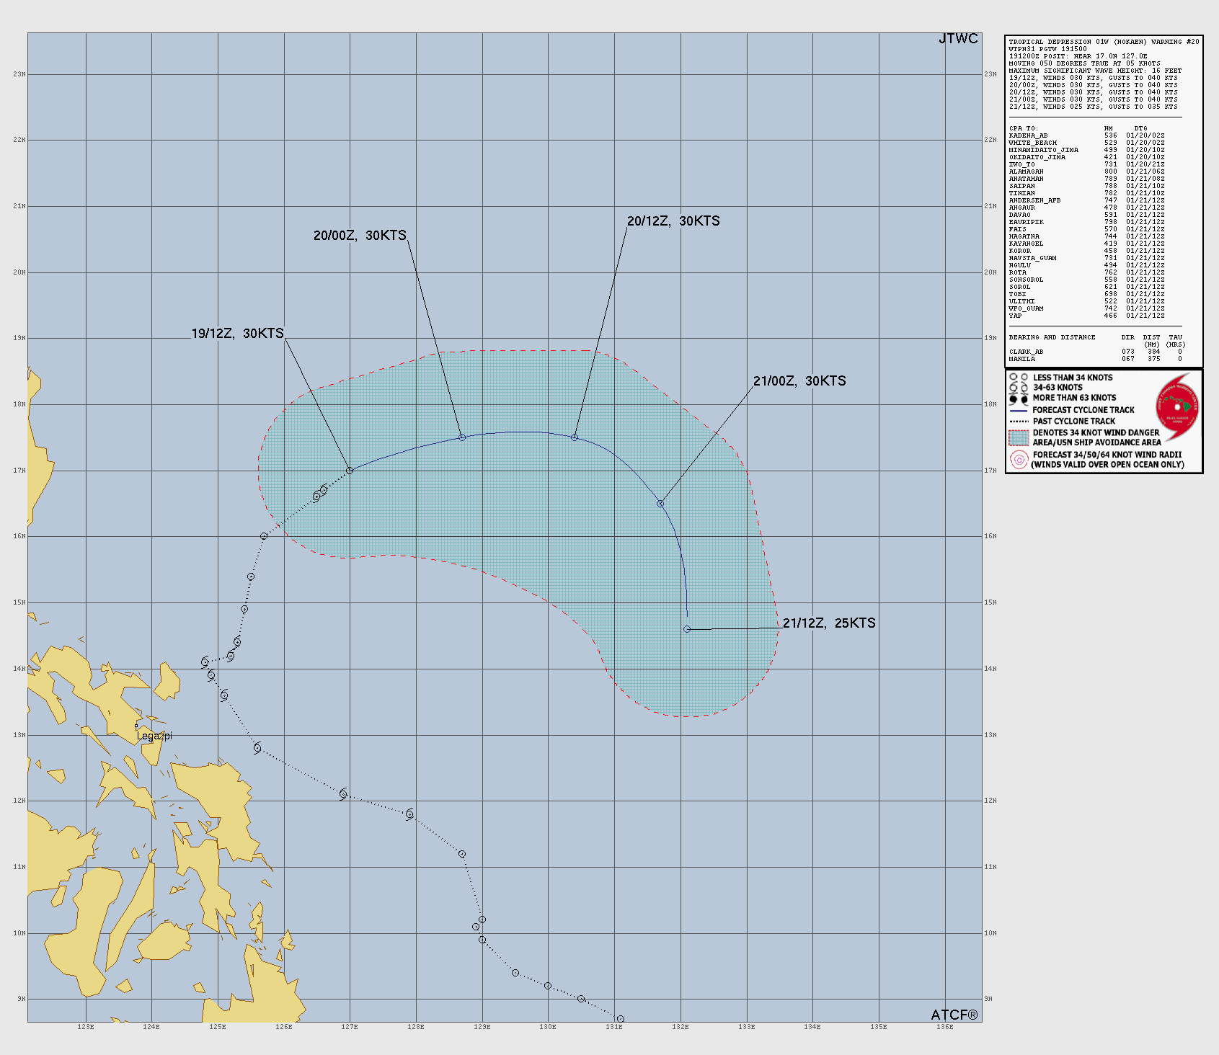The width and height of the screenshot is (1219, 1055).
Task: Click the JTWC title at top right
Action: (x=958, y=39)
